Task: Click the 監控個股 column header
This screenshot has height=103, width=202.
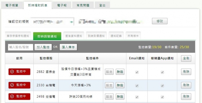Action: 46,58
